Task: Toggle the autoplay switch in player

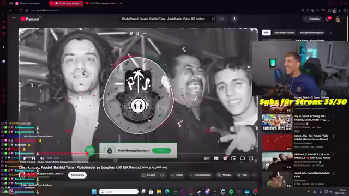Action: [207, 158]
